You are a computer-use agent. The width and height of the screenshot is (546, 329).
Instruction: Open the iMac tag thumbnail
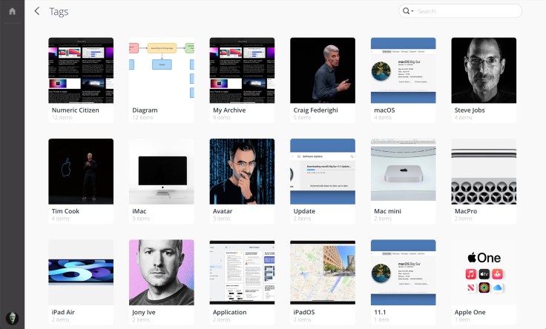coord(162,171)
